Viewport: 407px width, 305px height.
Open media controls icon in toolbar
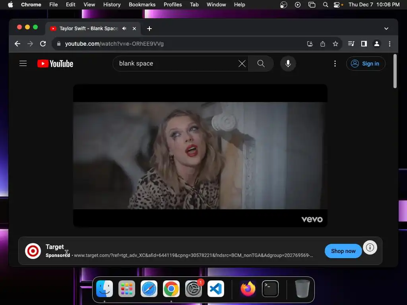[x=351, y=44]
